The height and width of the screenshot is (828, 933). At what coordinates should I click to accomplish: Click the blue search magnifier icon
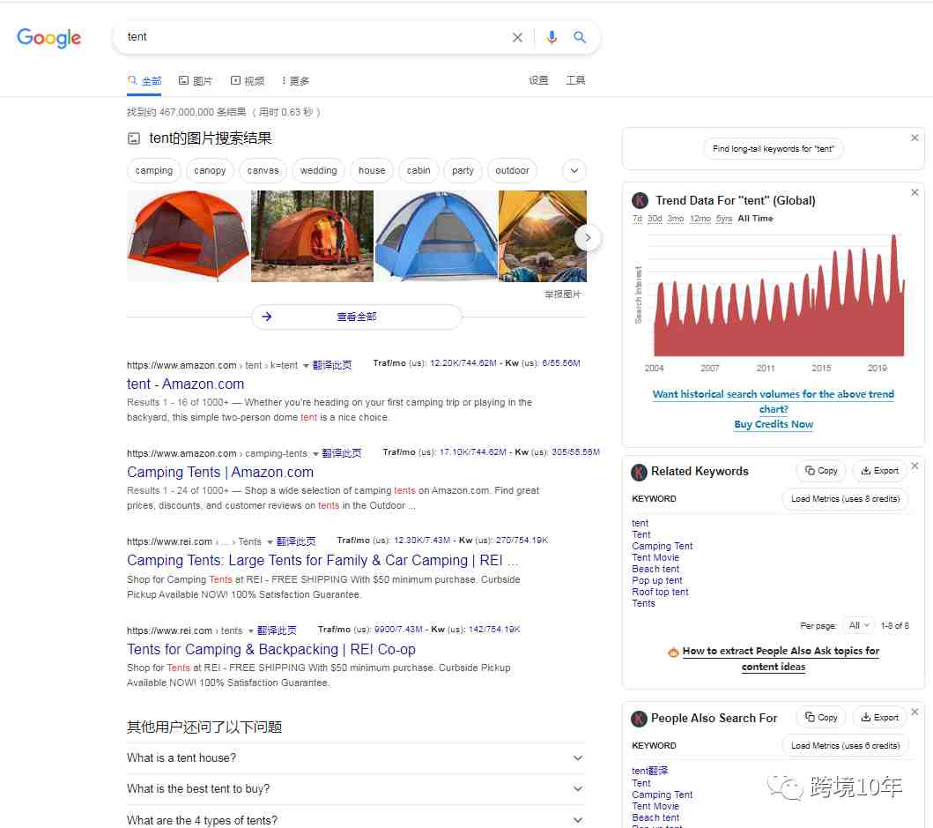pos(580,38)
